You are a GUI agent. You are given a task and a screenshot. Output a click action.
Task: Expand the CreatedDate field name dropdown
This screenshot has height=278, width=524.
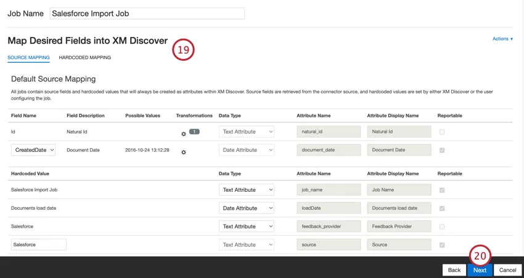coord(33,150)
